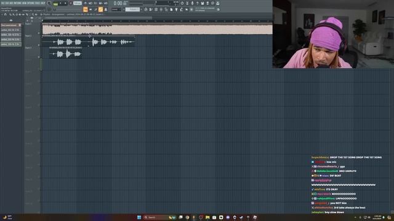
Task: Open the picker panel header dropdown arrow
Action: (x=20, y=25)
